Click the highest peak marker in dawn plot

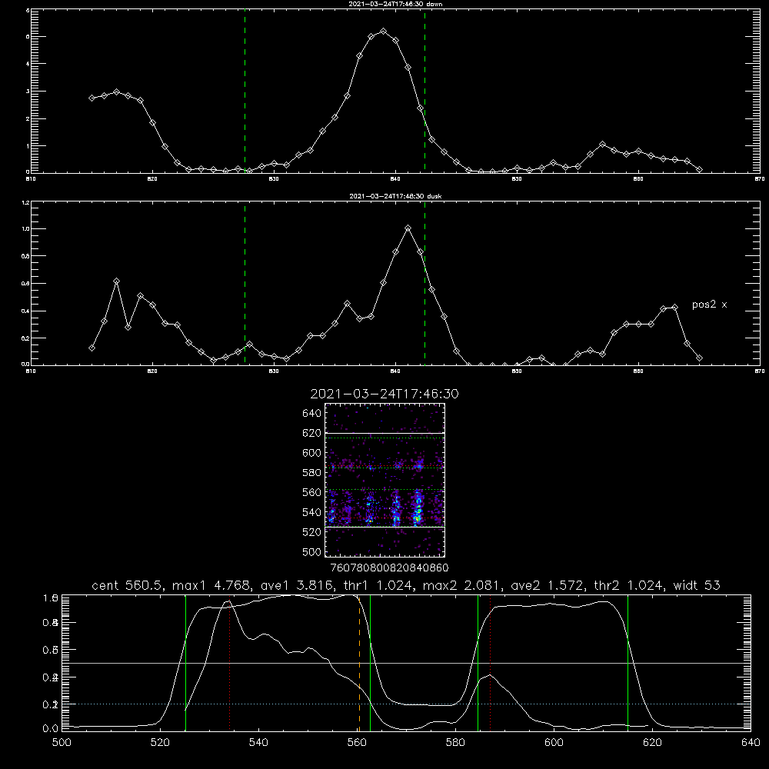coord(384,32)
